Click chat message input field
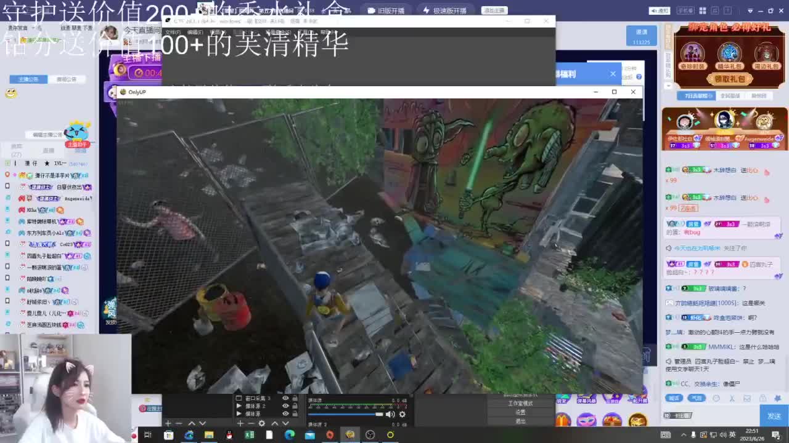 (711, 416)
